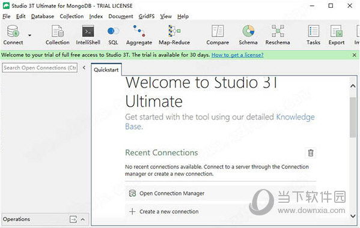Focus the Search Open Connections field
Screen dimensions: 360x228
click(x=40, y=68)
